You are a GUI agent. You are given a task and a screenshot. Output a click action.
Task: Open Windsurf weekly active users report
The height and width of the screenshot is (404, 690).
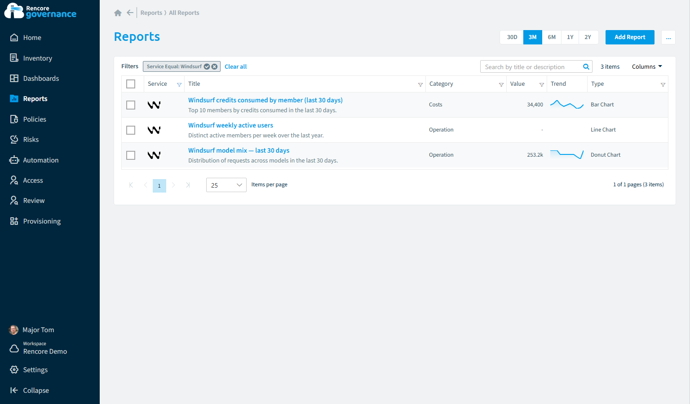point(230,125)
